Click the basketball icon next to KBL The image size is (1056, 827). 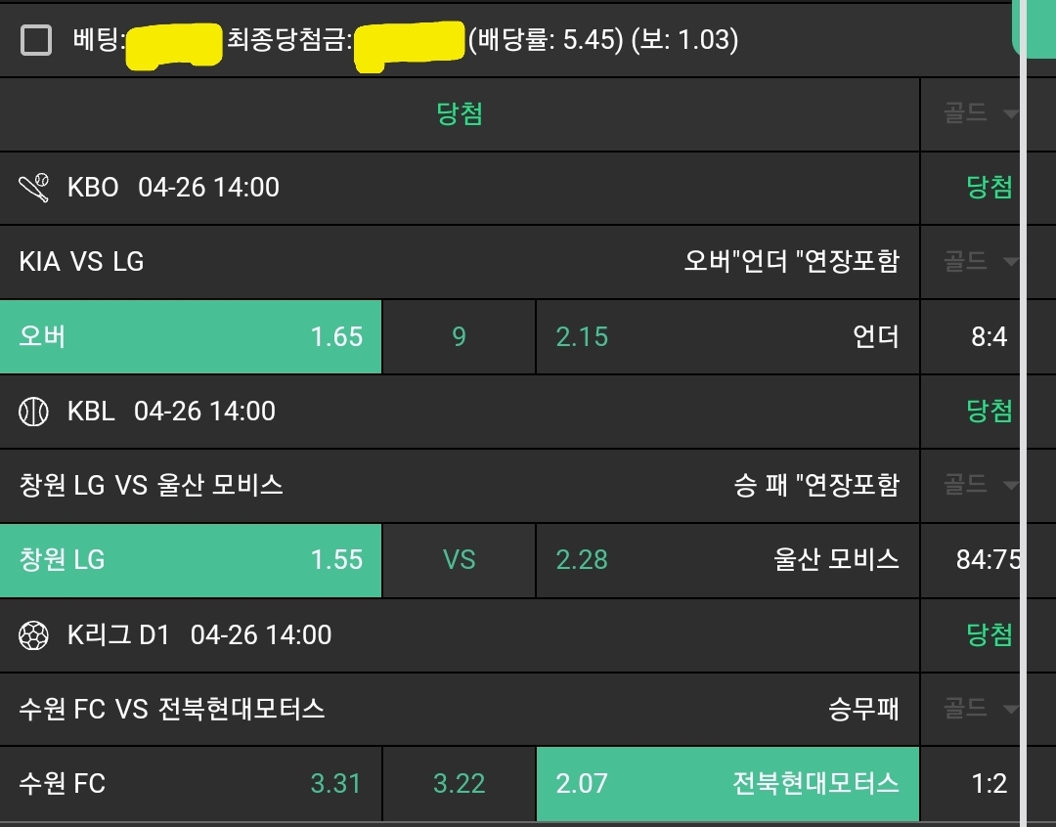(x=33, y=412)
